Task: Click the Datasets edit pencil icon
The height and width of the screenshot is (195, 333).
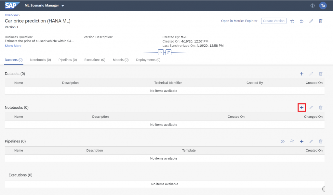Action: (311, 74)
